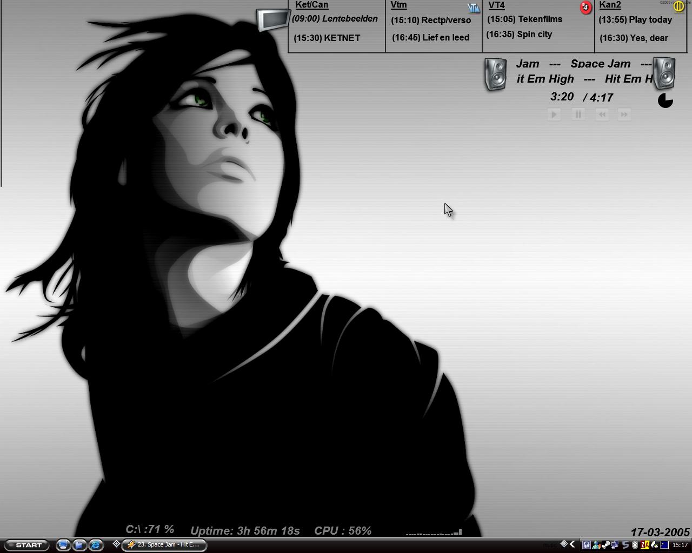Click the START button
Viewport: 692px width, 553px height.
[x=27, y=545]
